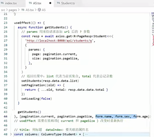Click 'getStudents' in the function declaration

(x=54, y=27)
